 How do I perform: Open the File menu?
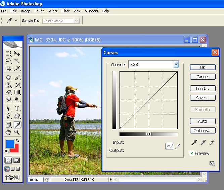pos(4,11)
